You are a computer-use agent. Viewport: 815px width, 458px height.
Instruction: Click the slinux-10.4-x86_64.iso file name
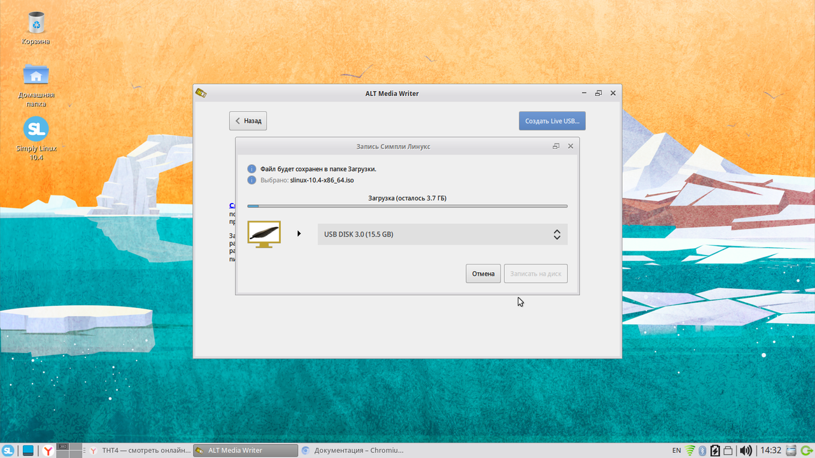[x=322, y=180]
